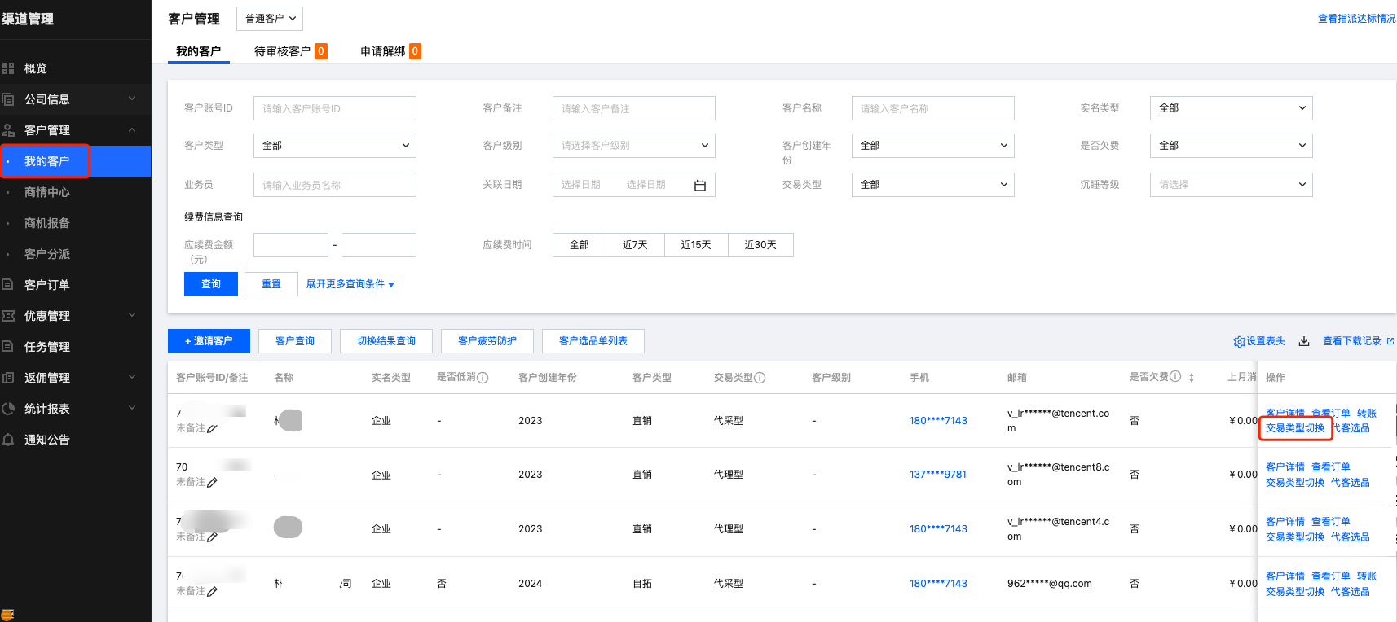Click the 业务员 name input field

[335, 185]
